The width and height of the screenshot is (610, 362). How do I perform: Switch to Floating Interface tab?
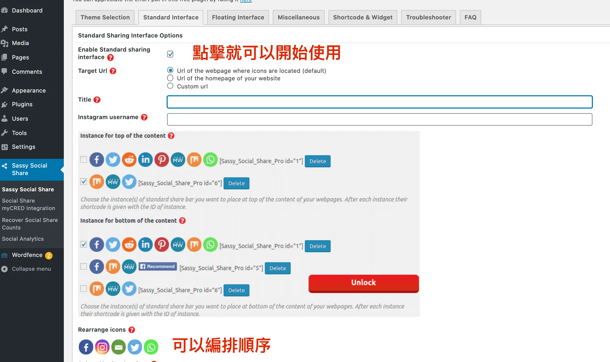coord(238,18)
